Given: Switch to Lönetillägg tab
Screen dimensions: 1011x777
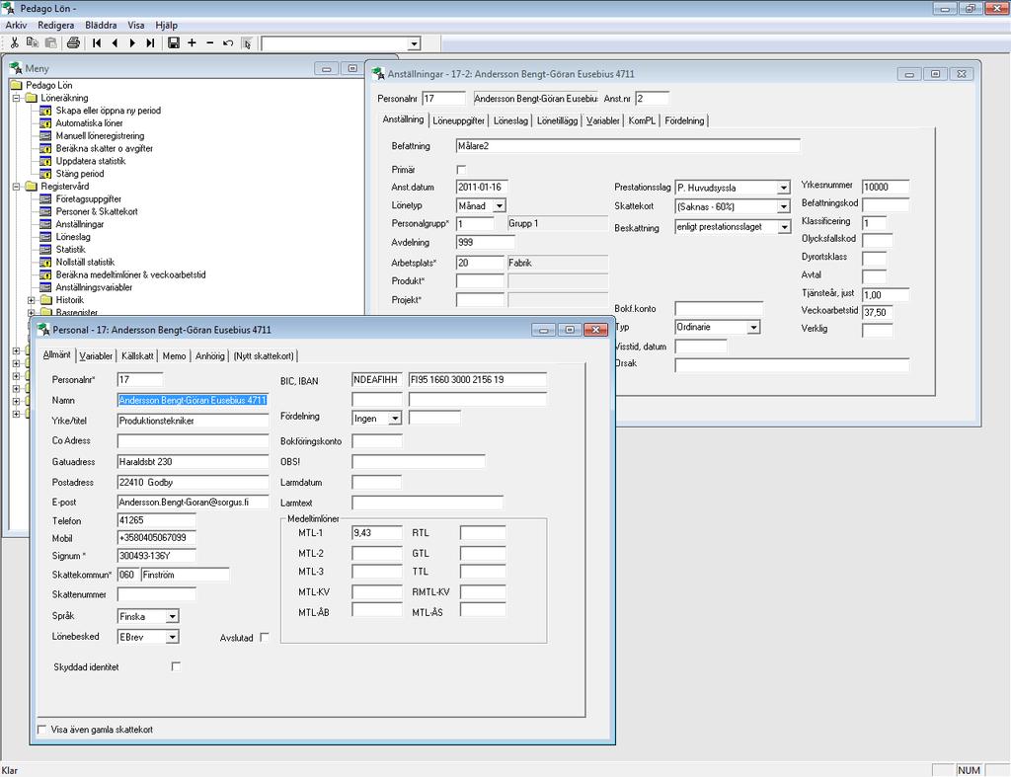Looking at the screenshot, I should tap(557, 120).
